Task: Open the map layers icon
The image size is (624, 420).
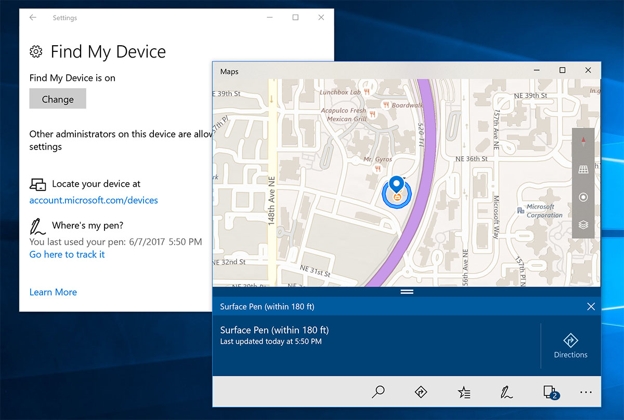Action: click(583, 224)
